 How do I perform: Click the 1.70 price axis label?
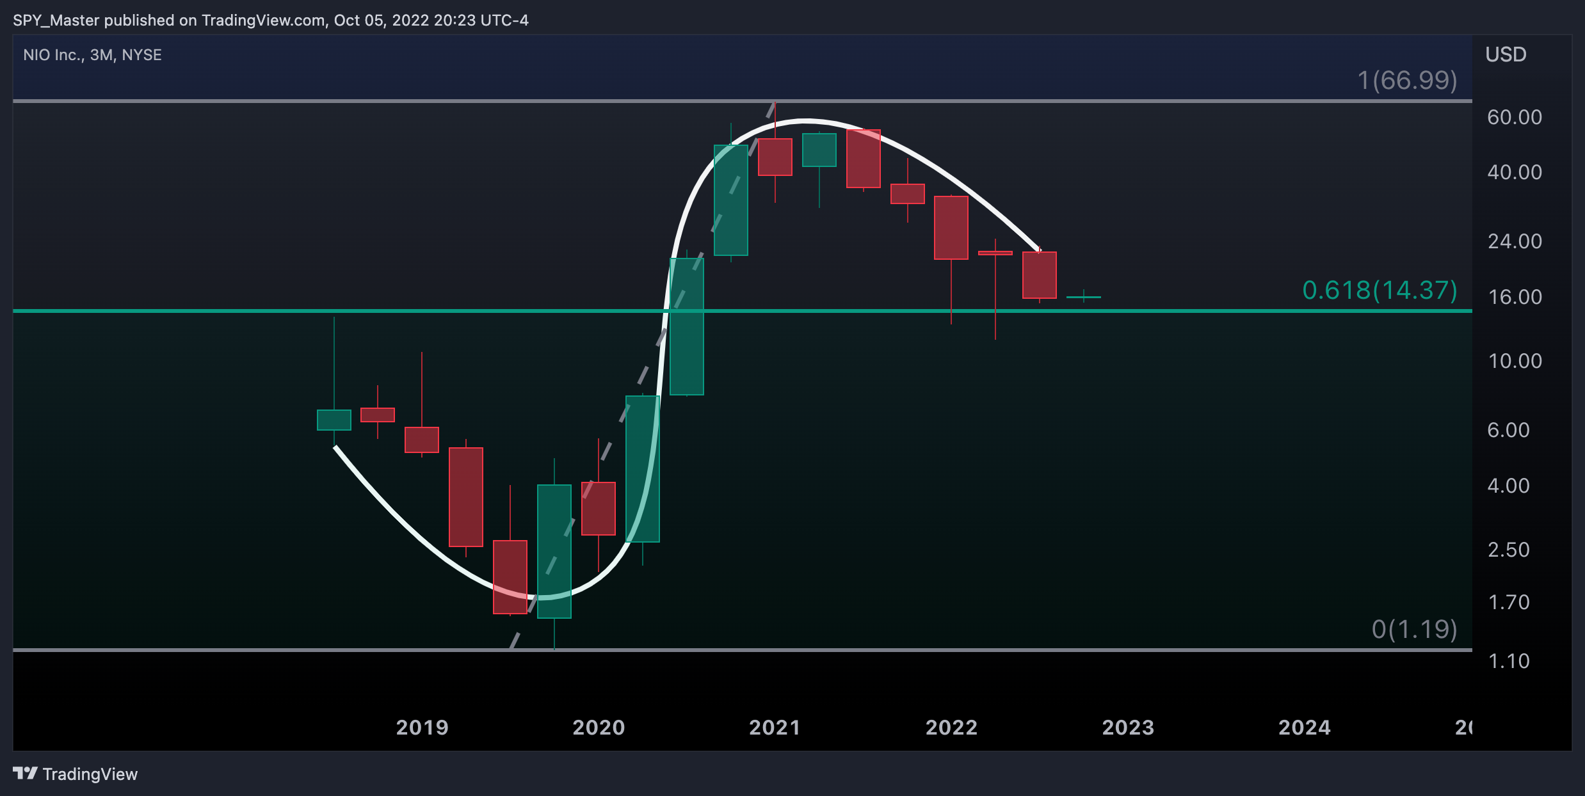[1508, 602]
